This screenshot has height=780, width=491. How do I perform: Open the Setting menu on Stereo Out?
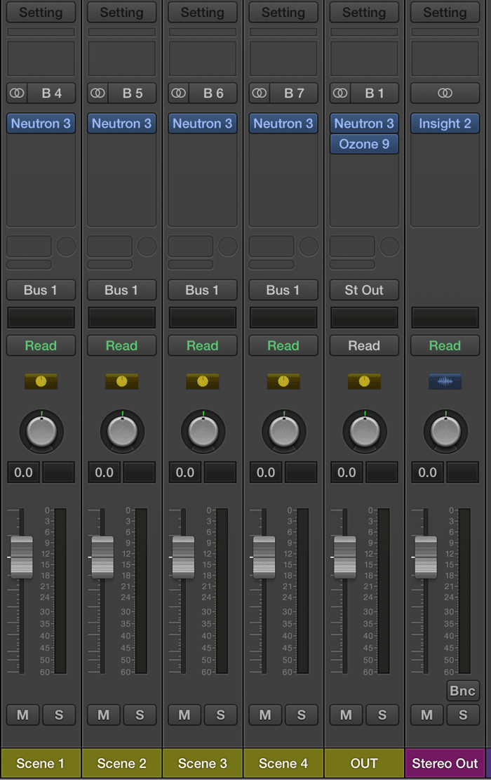[x=445, y=13]
